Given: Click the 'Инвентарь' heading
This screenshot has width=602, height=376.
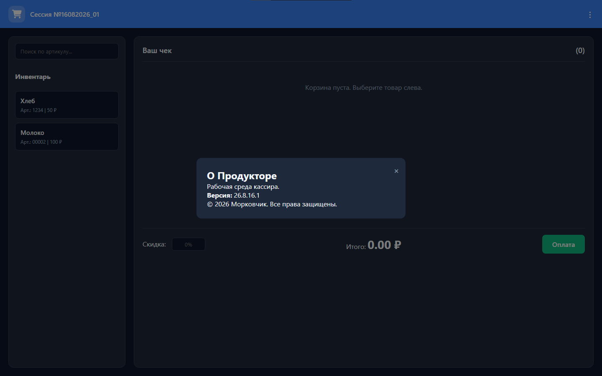Looking at the screenshot, I should (x=33, y=77).
